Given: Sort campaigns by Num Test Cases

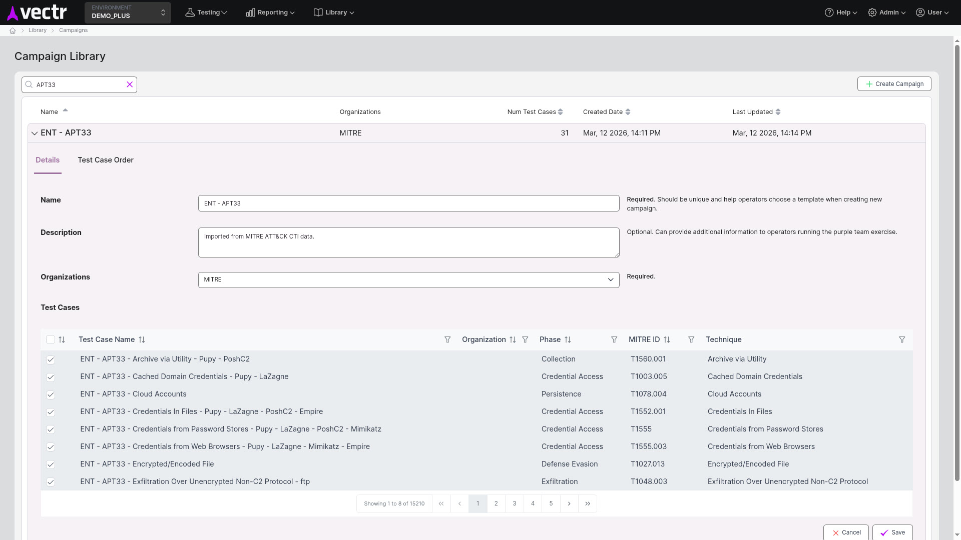Looking at the screenshot, I should [560, 112].
